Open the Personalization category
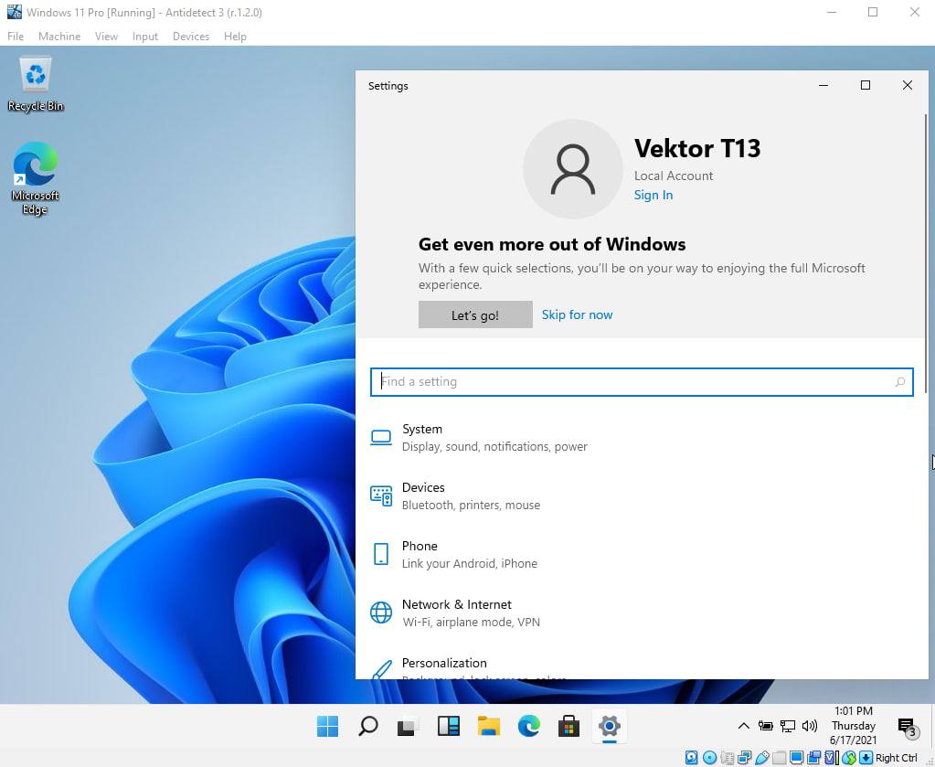This screenshot has height=767, width=935. click(642, 668)
